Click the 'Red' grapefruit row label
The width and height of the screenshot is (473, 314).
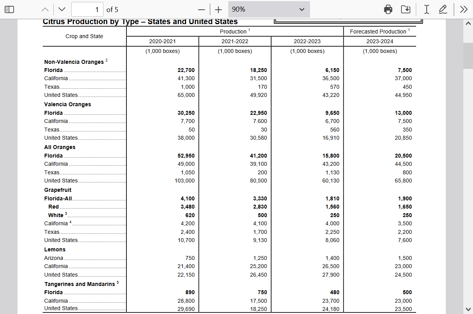(x=54, y=207)
